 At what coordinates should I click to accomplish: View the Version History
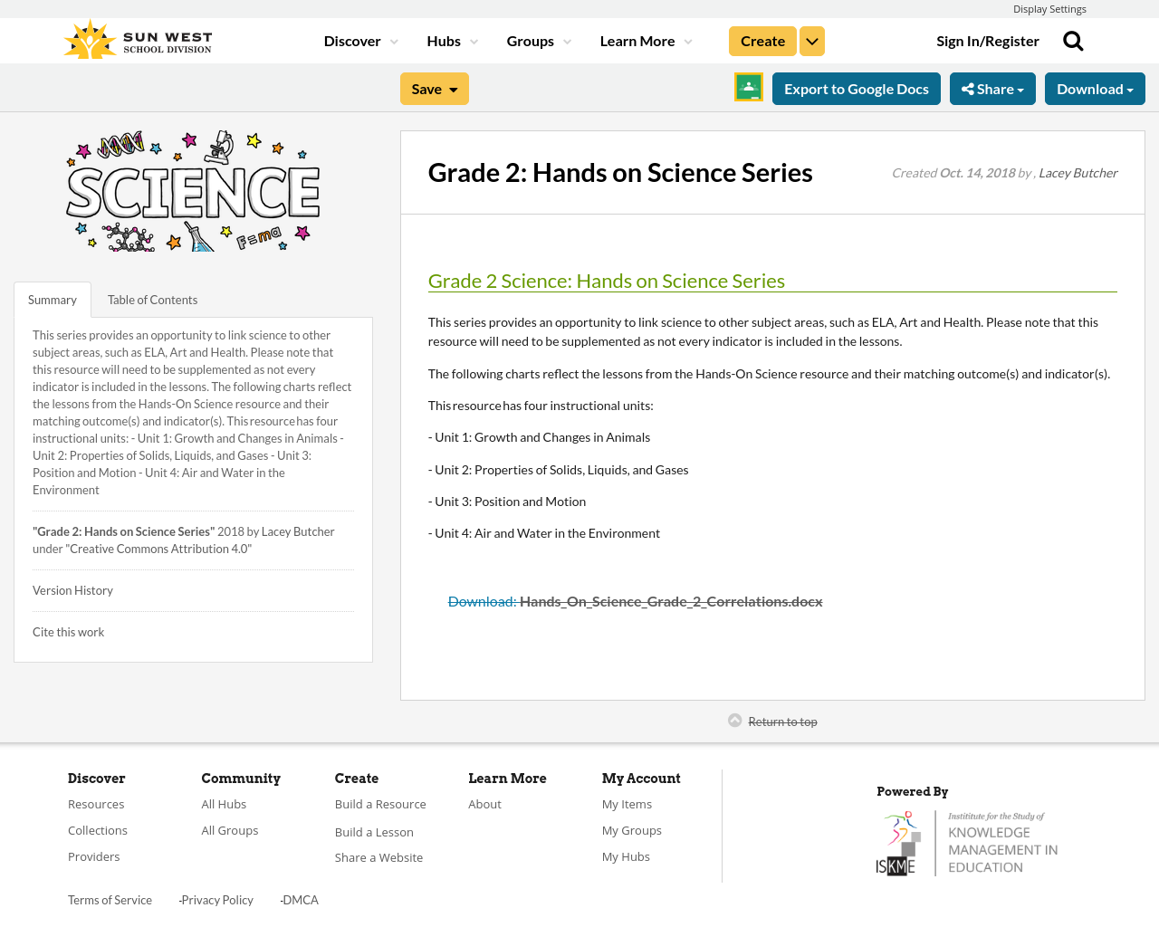click(72, 588)
